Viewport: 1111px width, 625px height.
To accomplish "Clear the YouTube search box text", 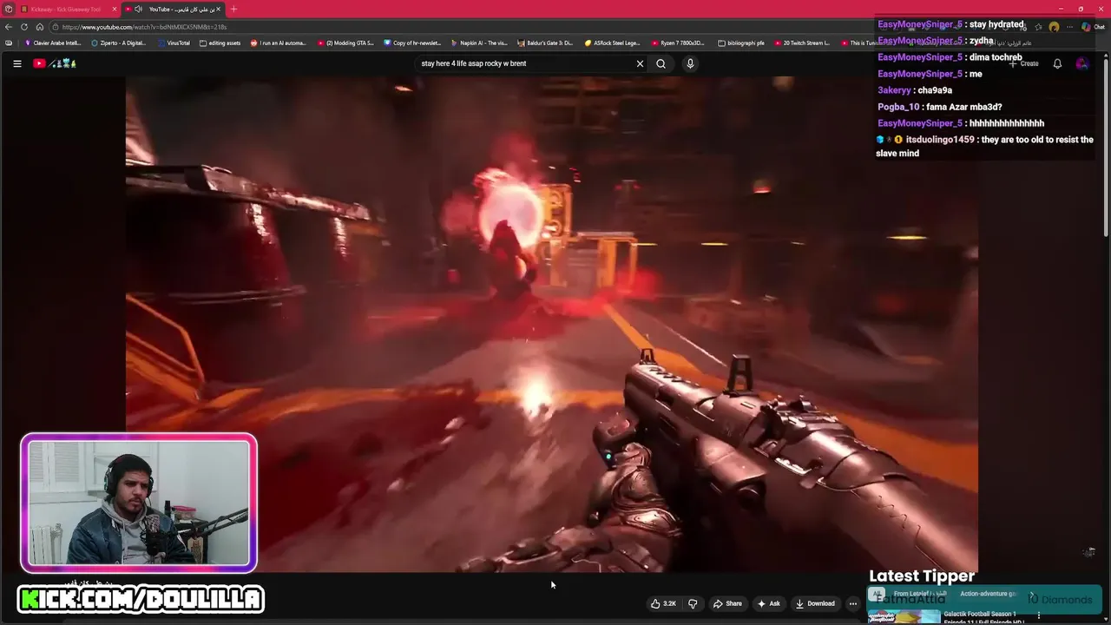I will click(x=640, y=63).
